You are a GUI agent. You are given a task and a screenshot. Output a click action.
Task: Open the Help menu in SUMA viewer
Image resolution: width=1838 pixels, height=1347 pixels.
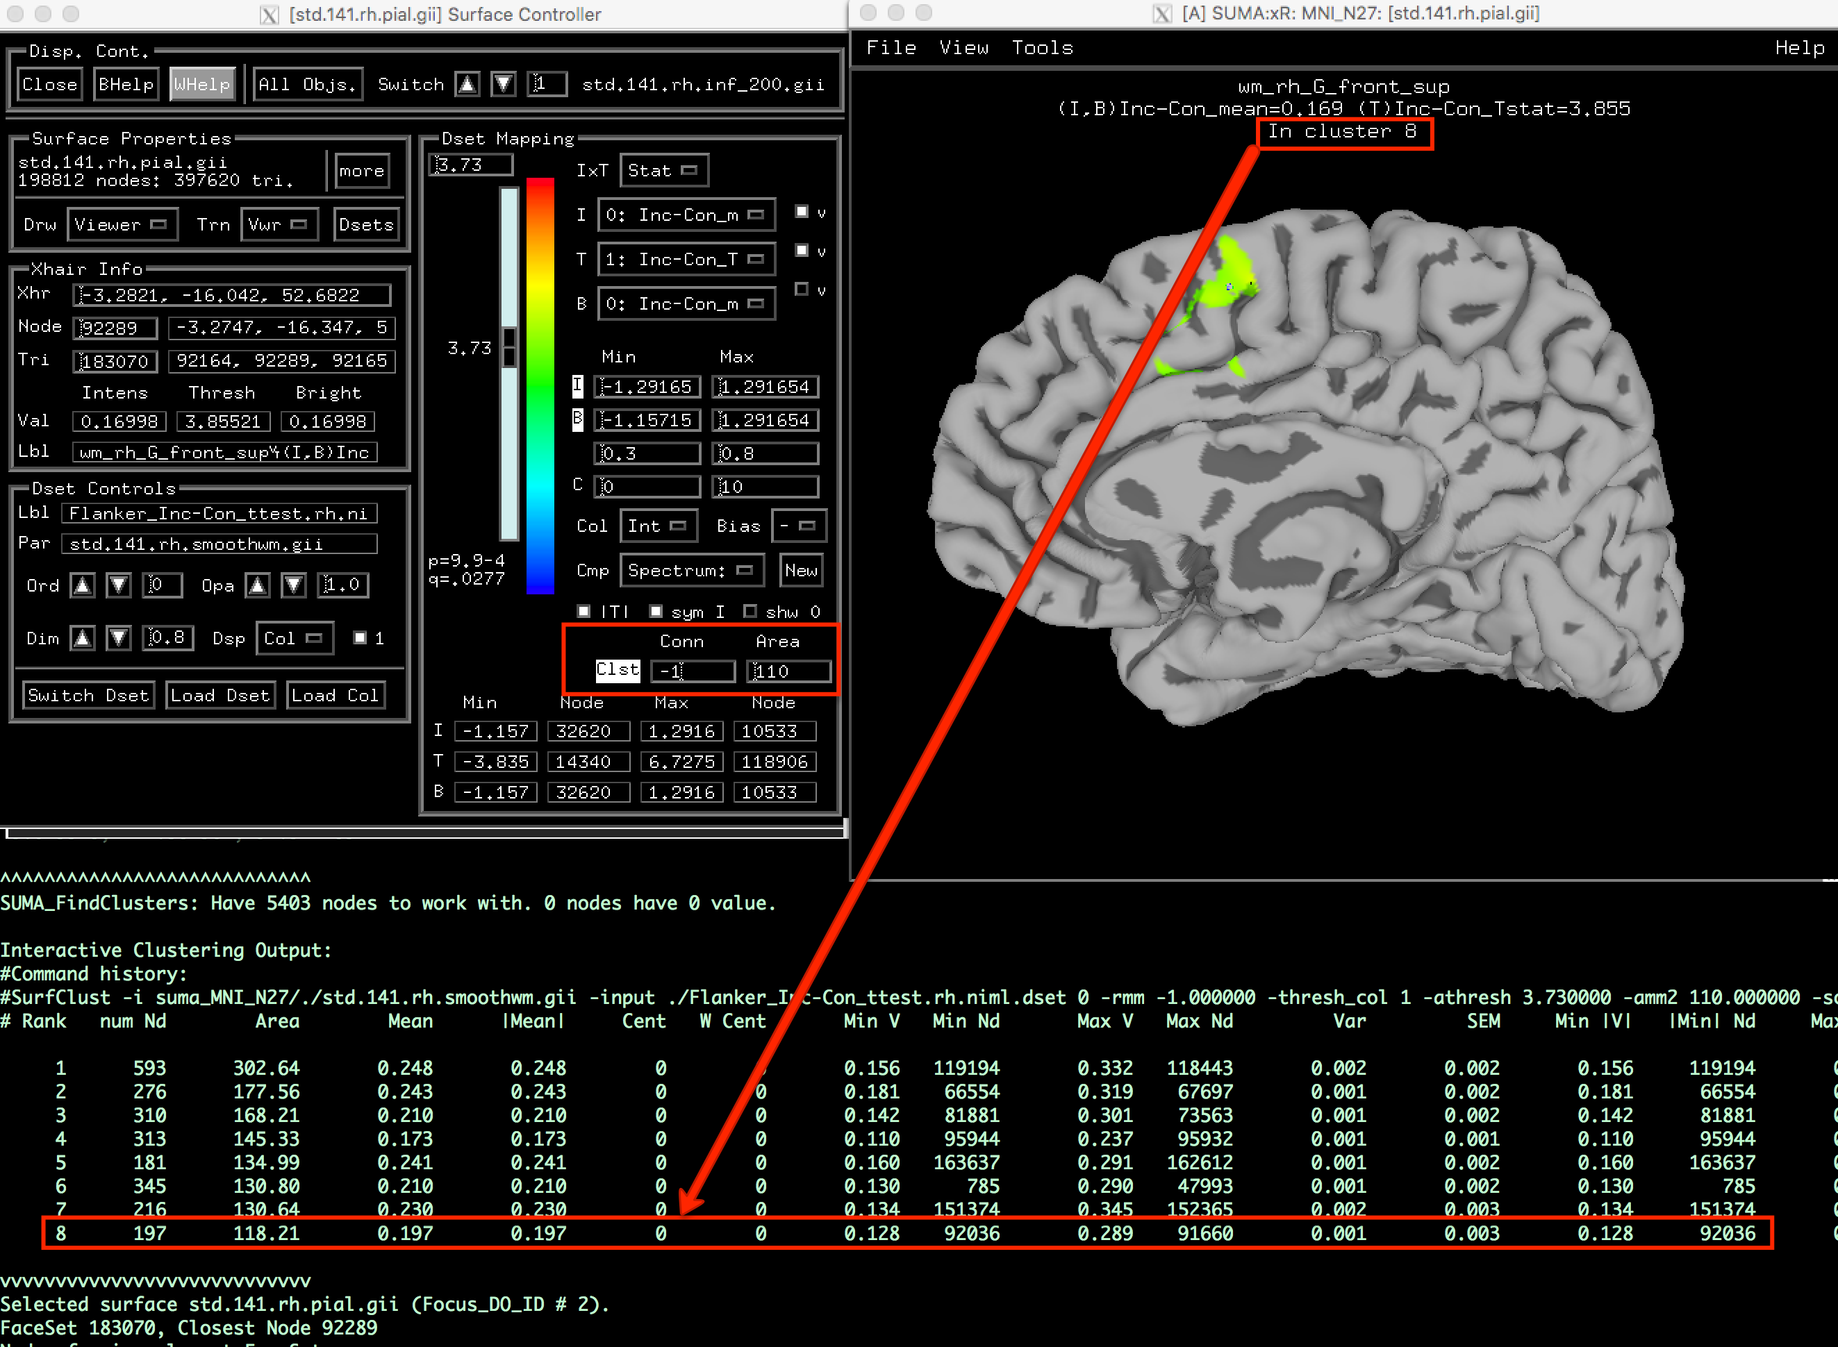(1800, 48)
